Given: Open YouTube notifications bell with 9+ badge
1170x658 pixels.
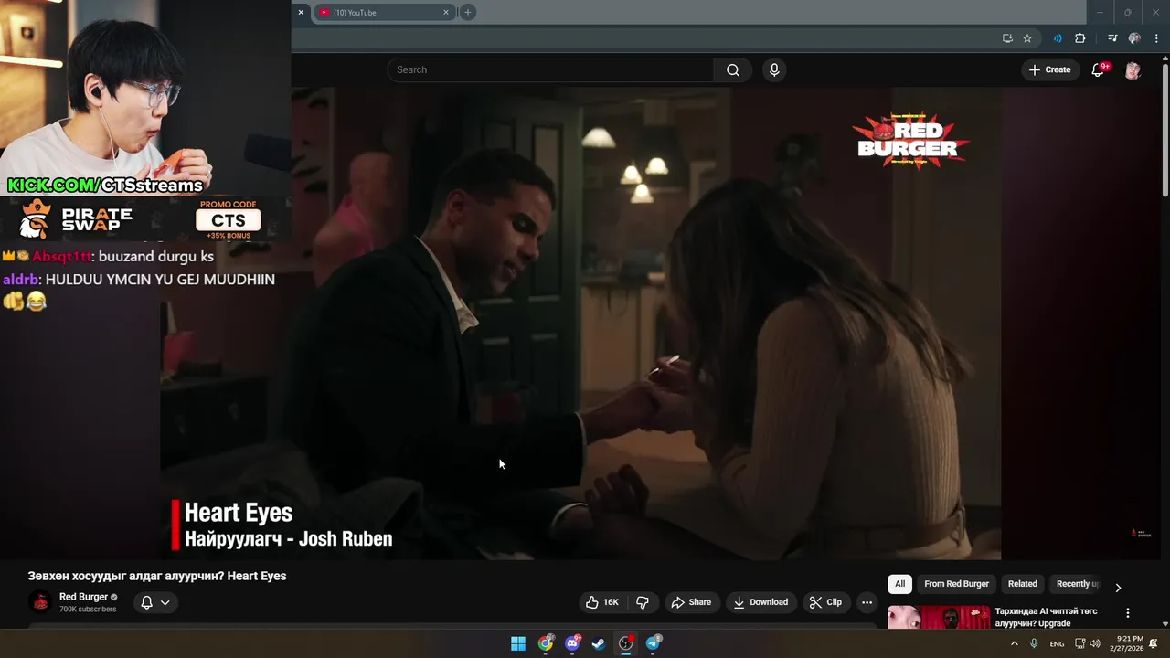Looking at the screenshot, I should [1099, 70].
